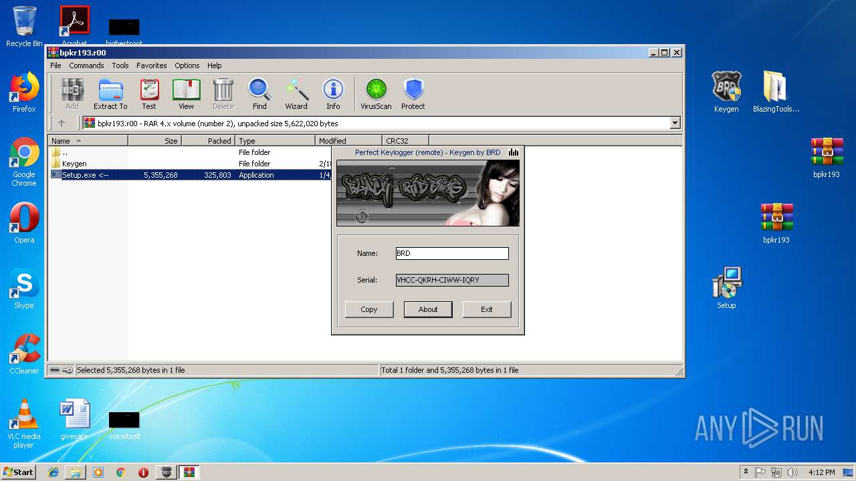This screenshot has height=481, width=856.
Task: Click the keygen banner image
Action: point(428,193)
